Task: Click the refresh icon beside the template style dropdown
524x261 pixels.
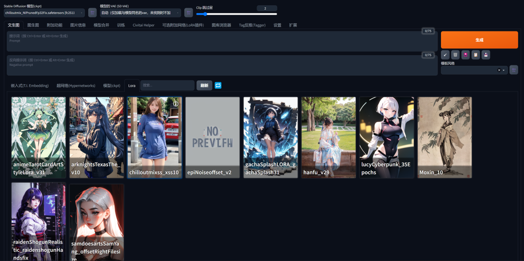Action: [x=514, y=70]
